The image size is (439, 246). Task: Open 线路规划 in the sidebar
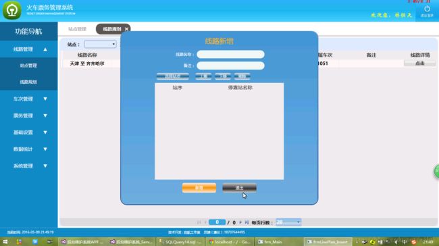28,82
